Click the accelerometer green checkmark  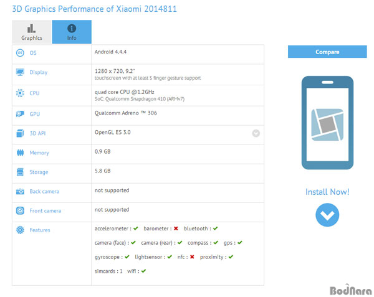[x=136, y=229]
